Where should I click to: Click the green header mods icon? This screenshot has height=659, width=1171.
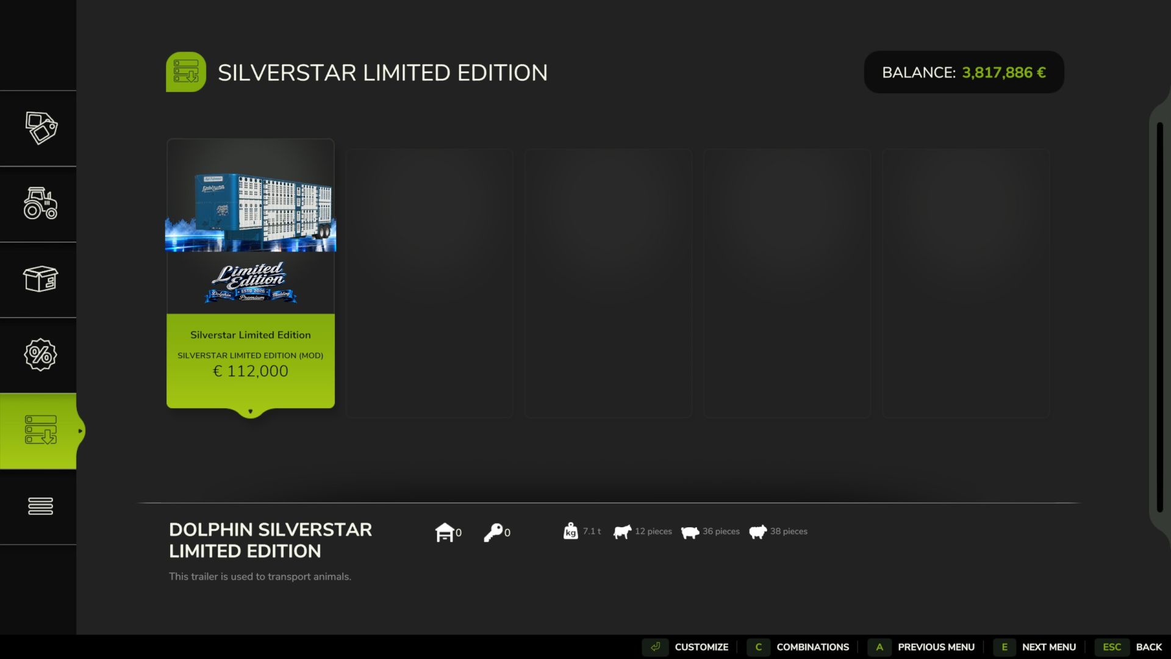point(186,72)
